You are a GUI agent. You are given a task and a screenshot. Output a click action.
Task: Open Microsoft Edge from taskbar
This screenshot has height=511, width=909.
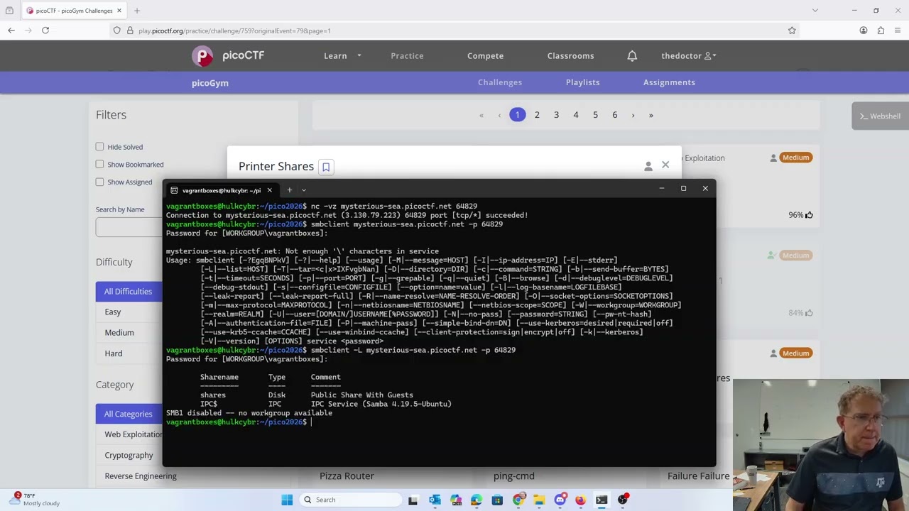[x=477, y=500]
